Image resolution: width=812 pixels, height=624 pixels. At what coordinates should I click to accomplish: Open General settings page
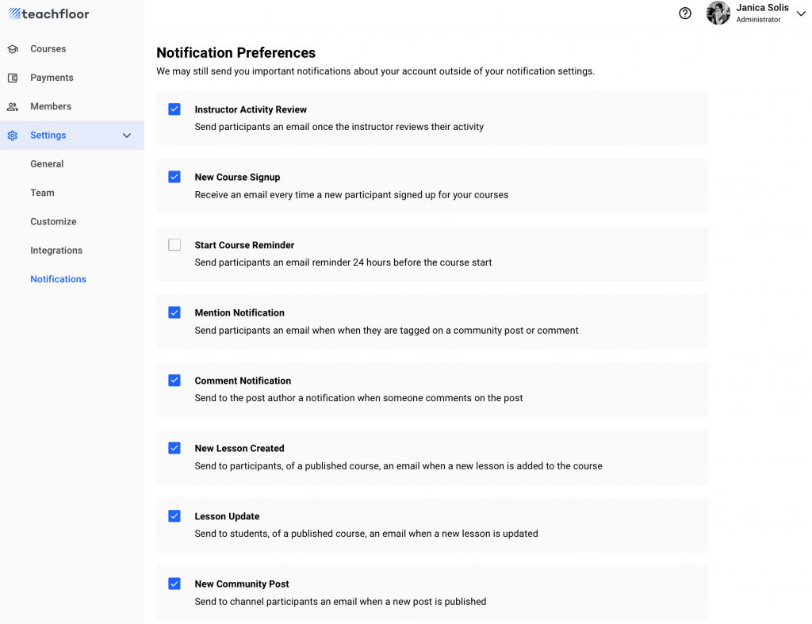pos(47,164)
